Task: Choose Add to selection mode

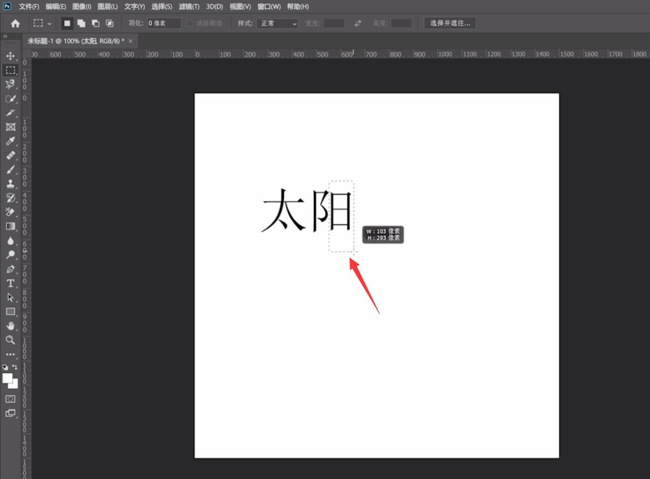Action: pyautogui.click(x=81, y=23)
